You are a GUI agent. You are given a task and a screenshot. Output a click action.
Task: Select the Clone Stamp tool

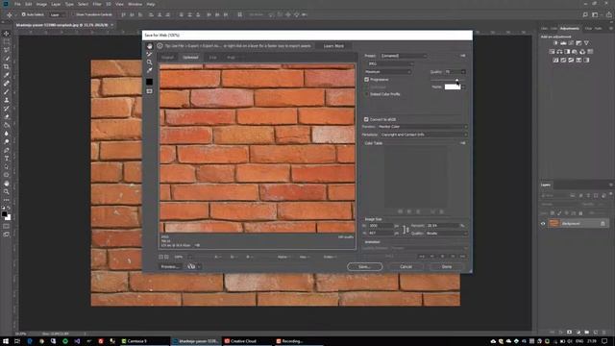[7, 100]
